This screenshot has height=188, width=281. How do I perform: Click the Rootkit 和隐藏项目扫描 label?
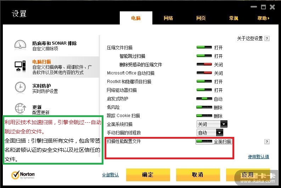129,82
